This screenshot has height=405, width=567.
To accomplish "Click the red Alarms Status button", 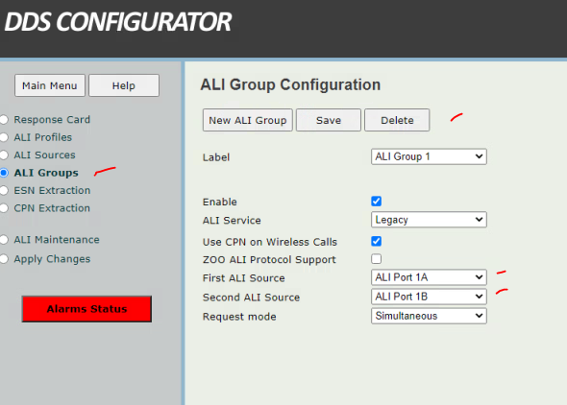I will tap(86, 309).
